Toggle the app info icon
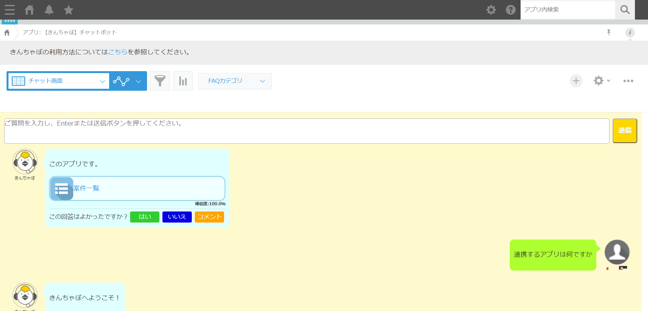The width and height of the screenshot is (648, 311). 630,32
